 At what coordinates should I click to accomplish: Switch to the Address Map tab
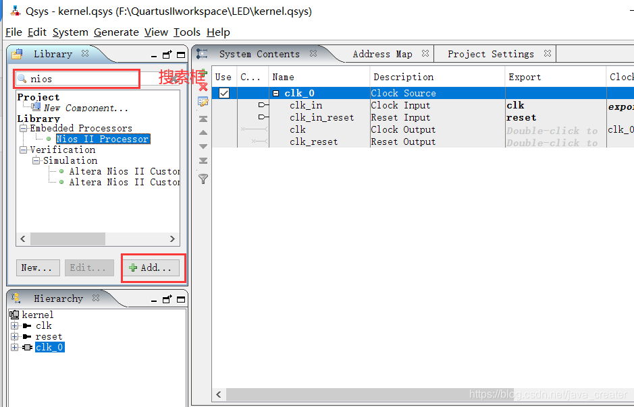coord(383,54)
